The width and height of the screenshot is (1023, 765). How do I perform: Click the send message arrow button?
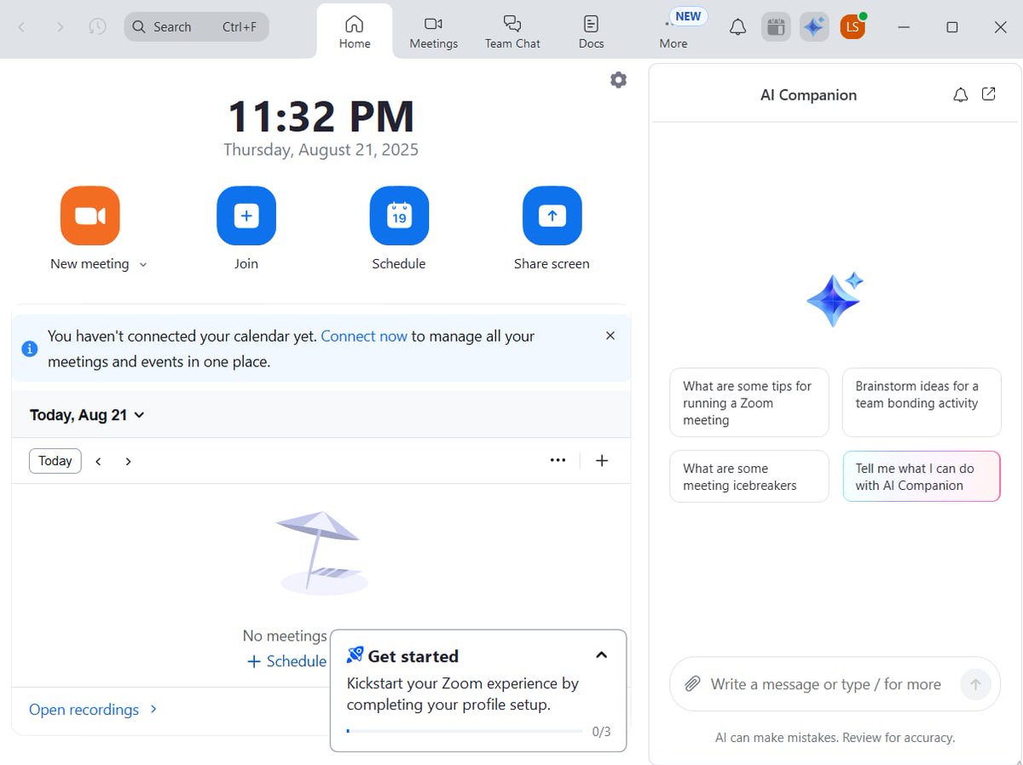[975, 684]
